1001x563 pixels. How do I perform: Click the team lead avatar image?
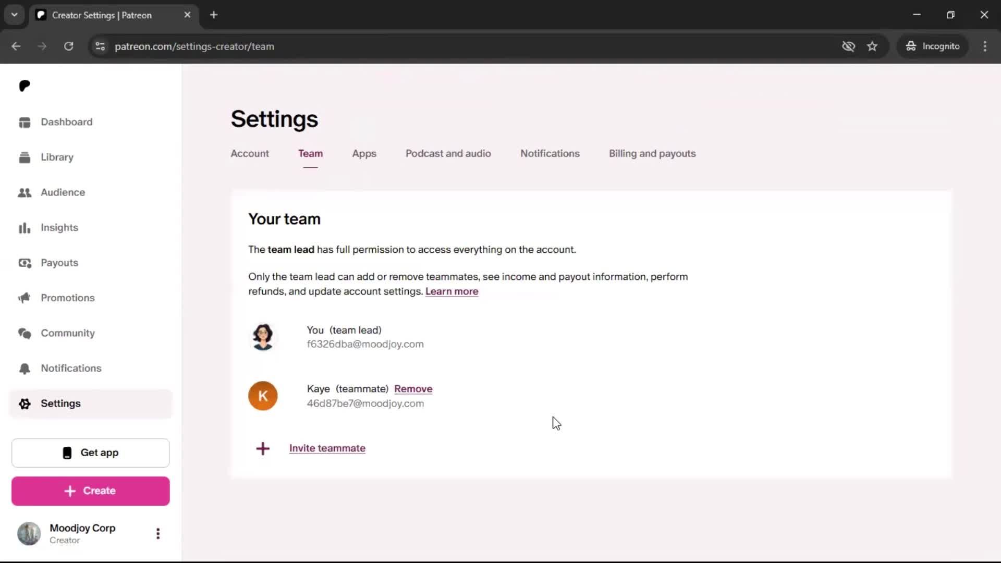pyautogui.click(x=263, y=337)
